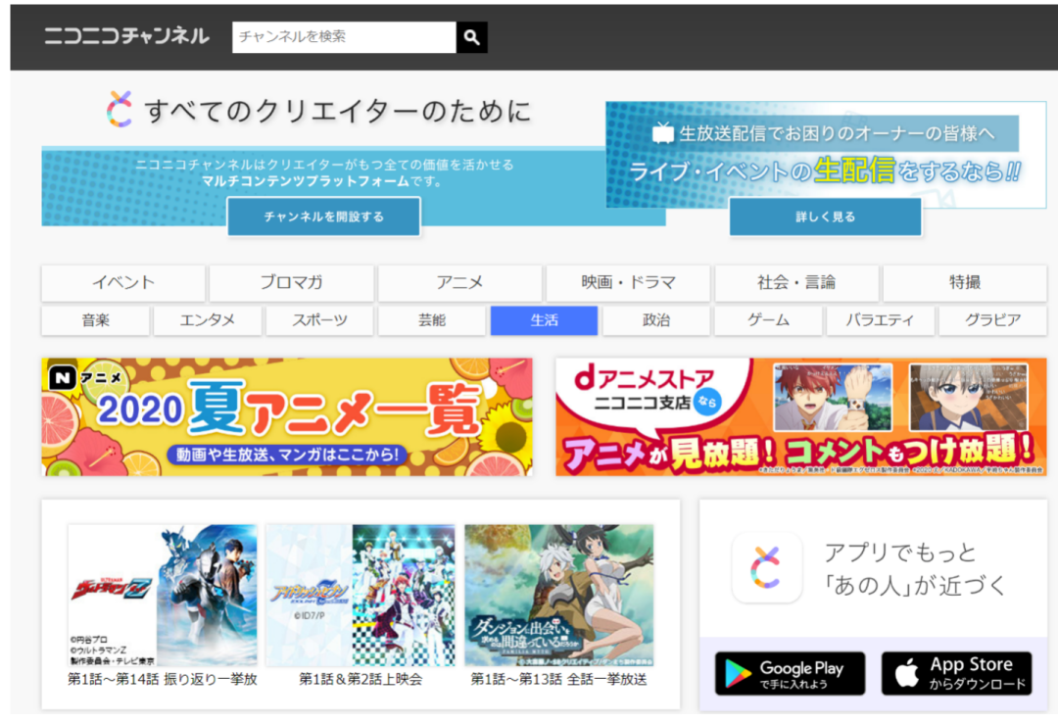Viewport: 1058px width, 723px height.
Task: Switch to the 映画・ドラマ category
Action: click(627, 283)
